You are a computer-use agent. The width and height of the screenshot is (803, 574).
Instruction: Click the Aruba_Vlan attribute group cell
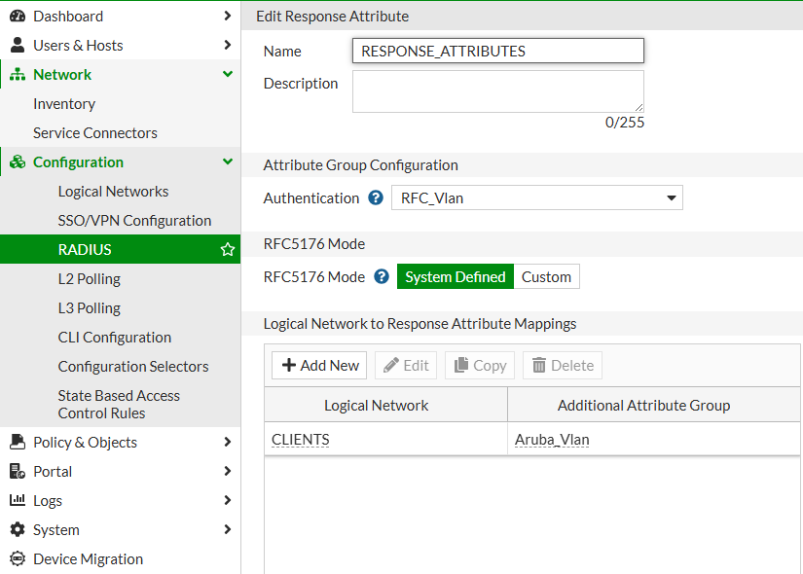click(x=552, y=440)
